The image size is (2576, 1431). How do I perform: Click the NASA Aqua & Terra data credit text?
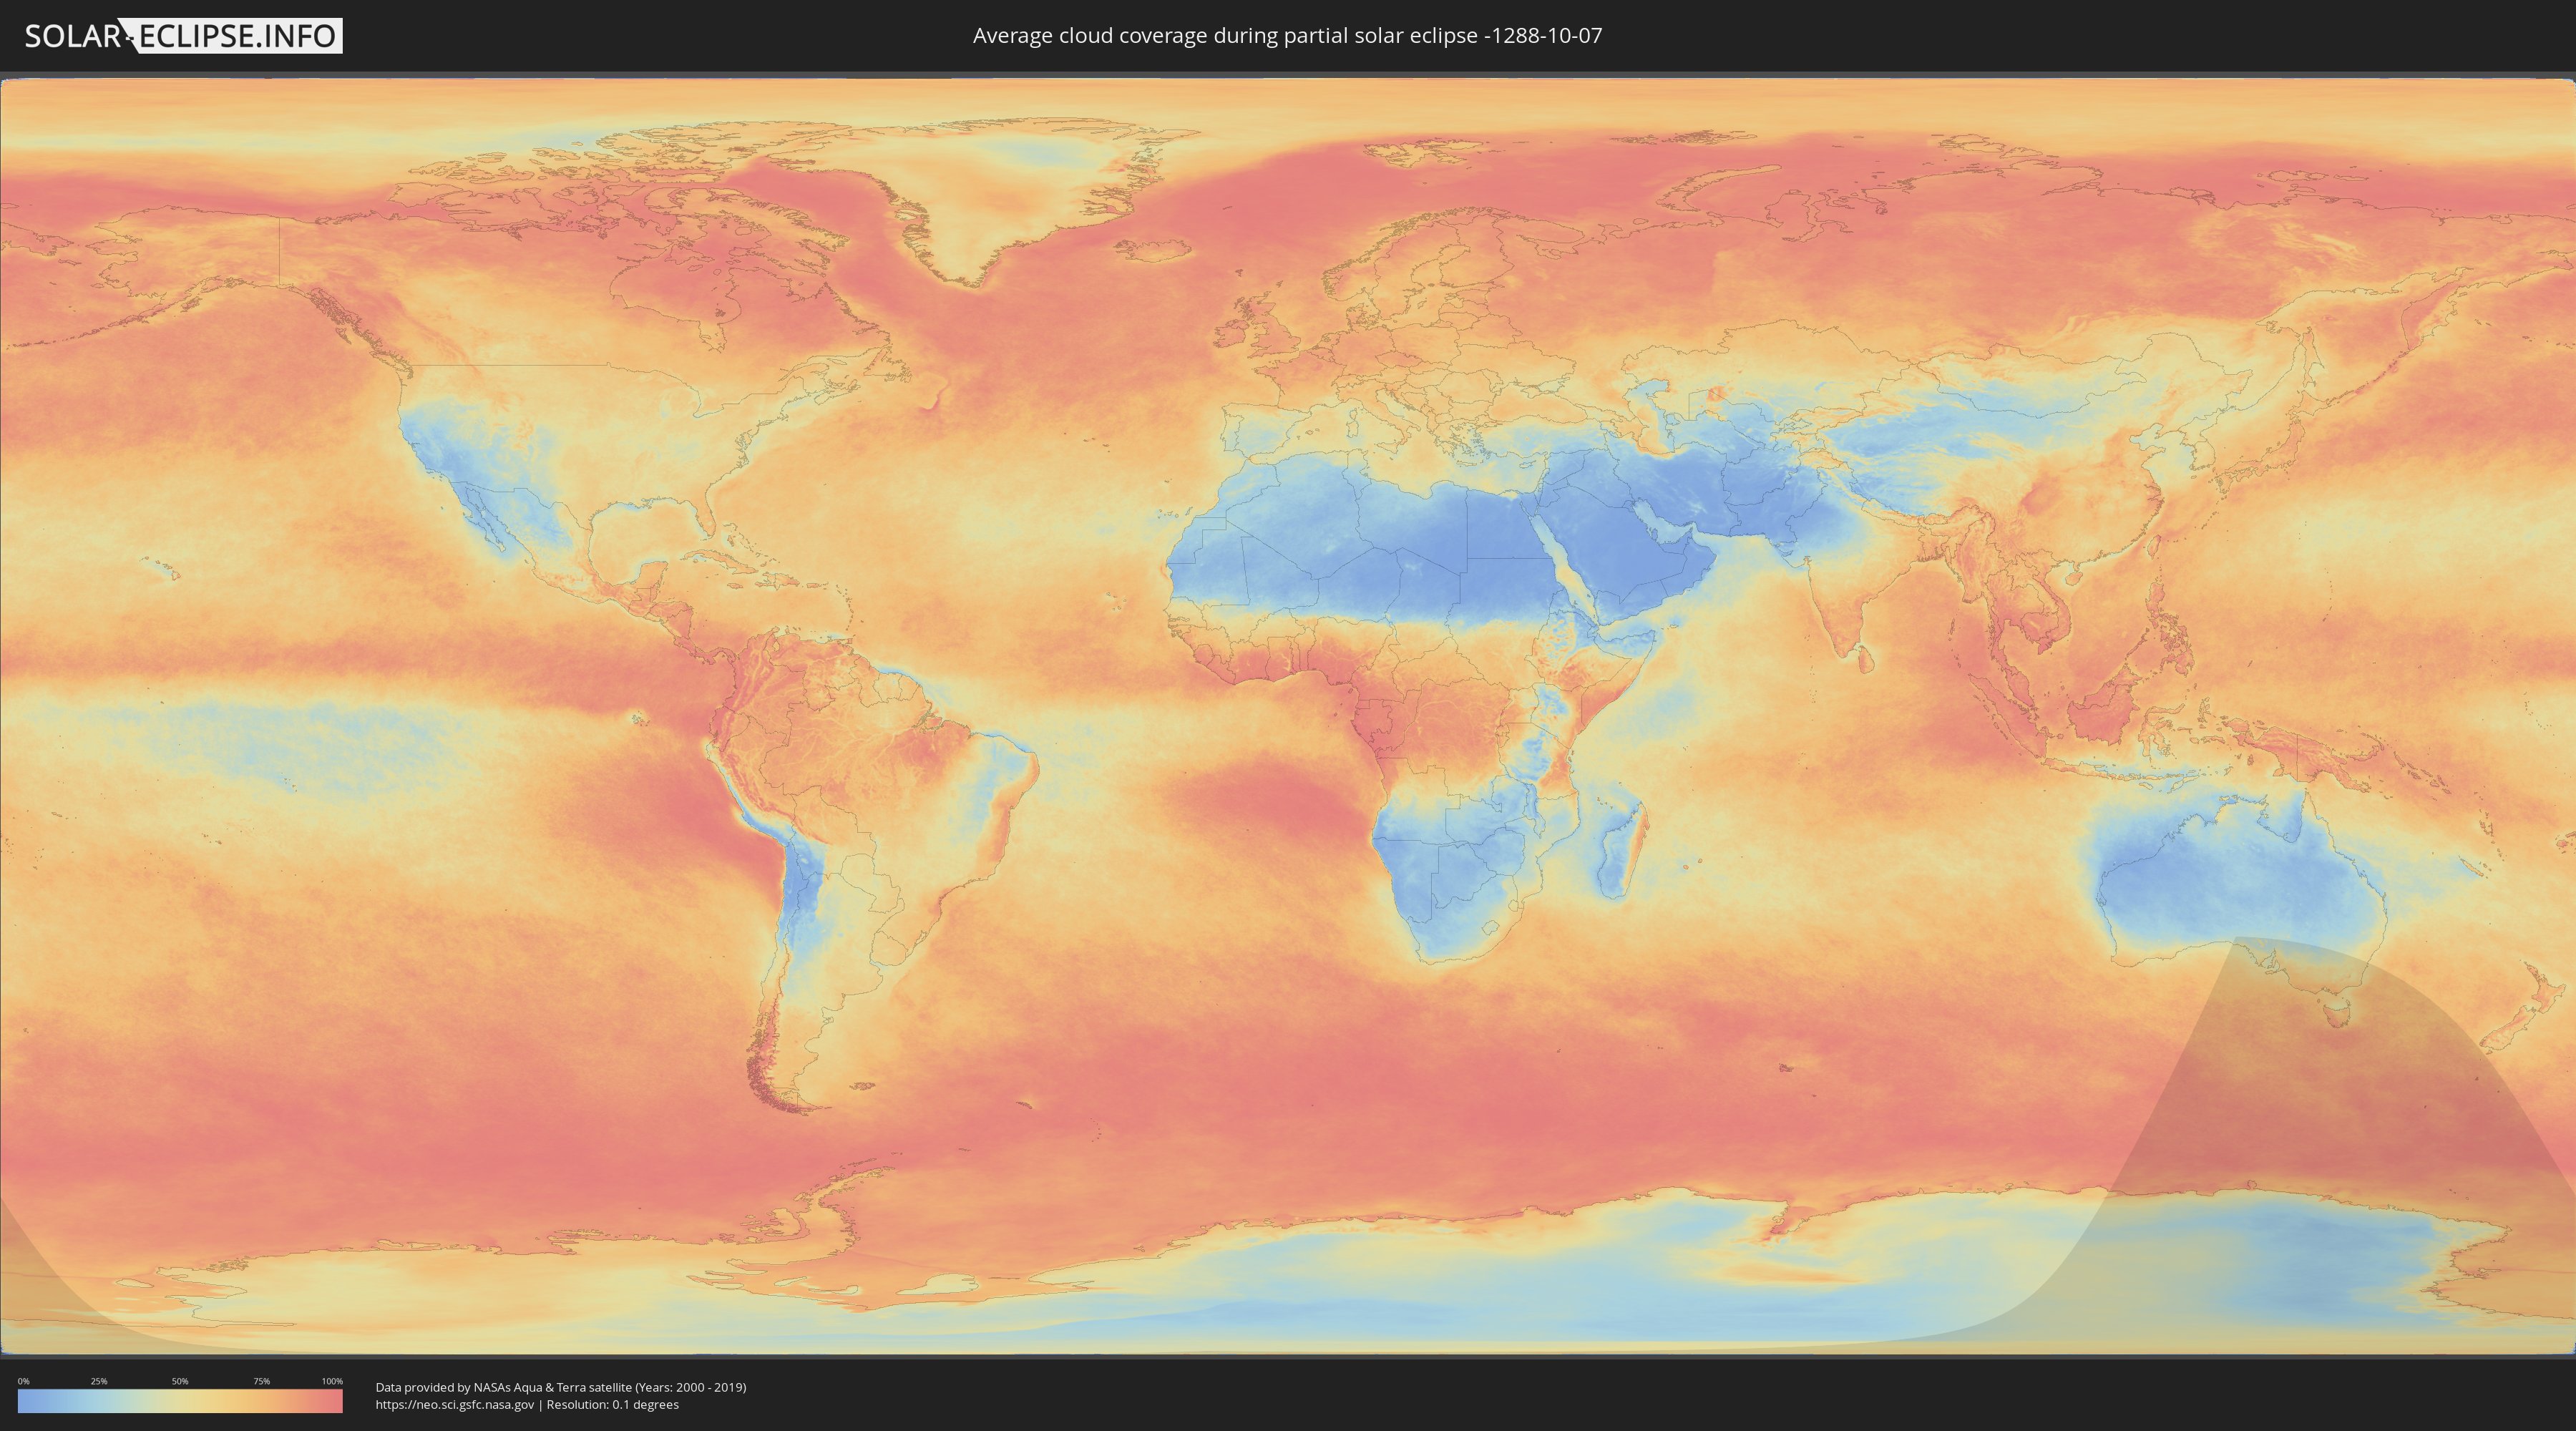[x=561, y=1387]
